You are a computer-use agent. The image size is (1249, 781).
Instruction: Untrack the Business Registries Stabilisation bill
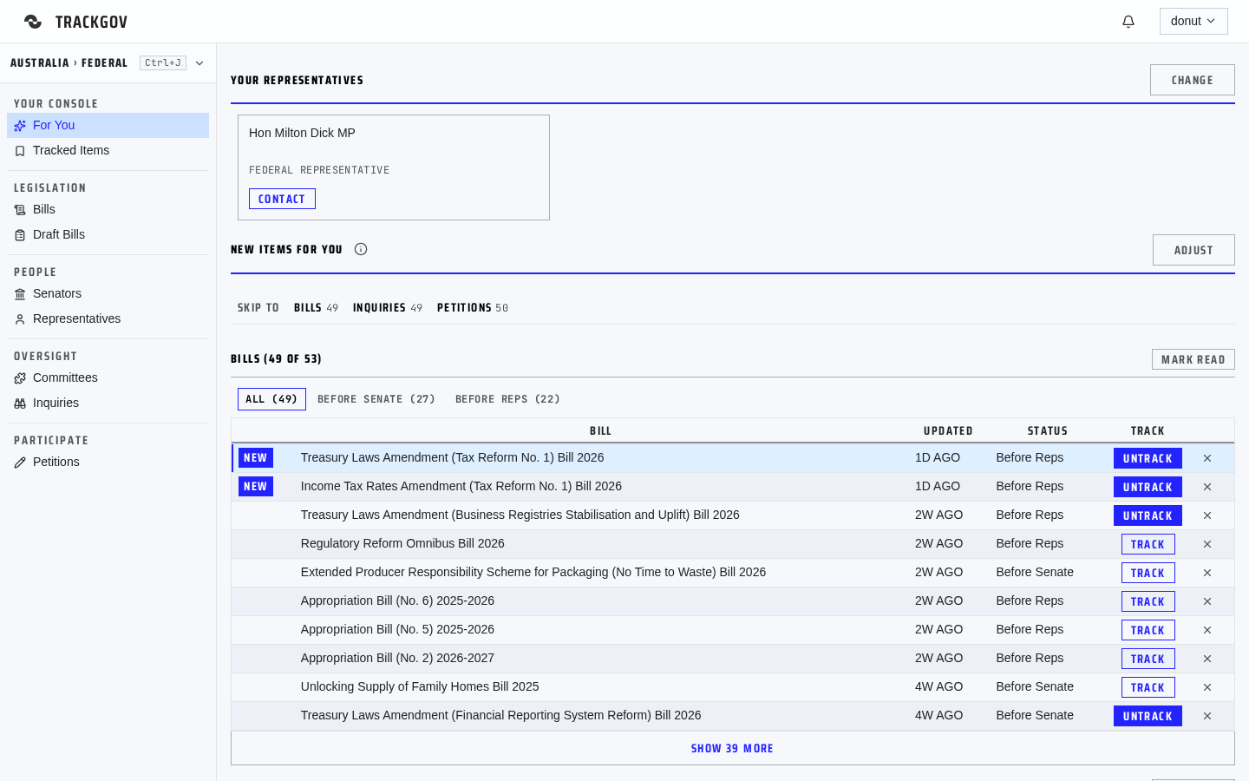[1148, 515]
